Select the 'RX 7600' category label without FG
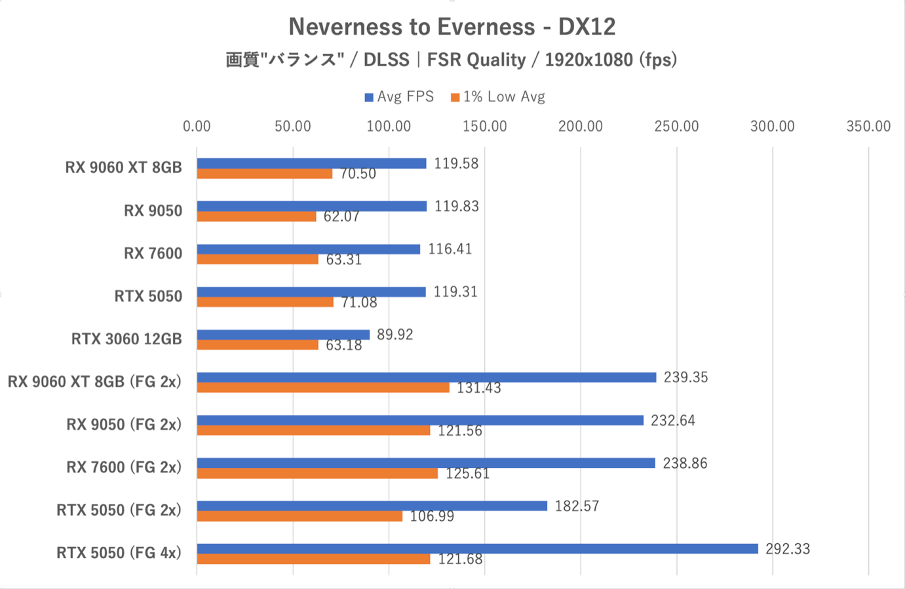 tap(153, 253)
